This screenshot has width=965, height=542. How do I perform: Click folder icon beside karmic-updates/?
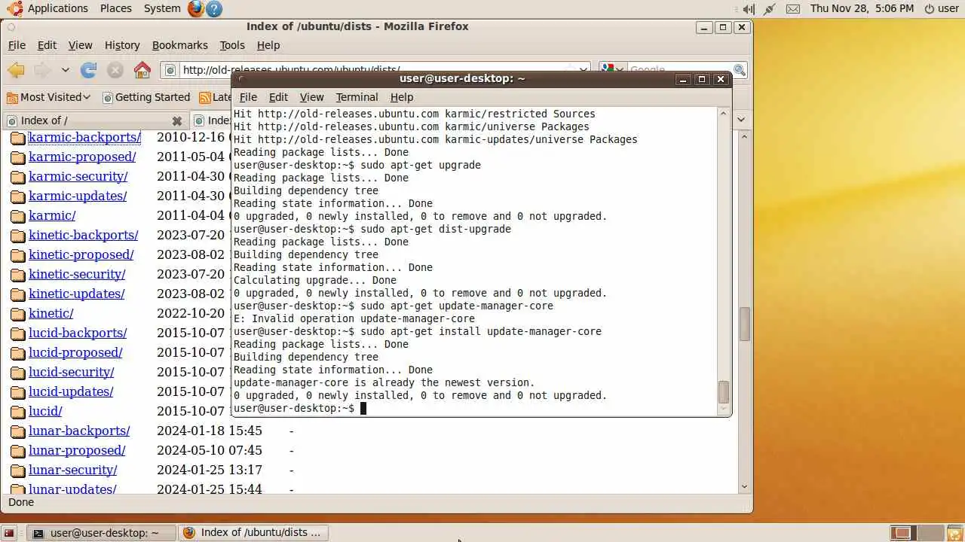coord(18,196)
